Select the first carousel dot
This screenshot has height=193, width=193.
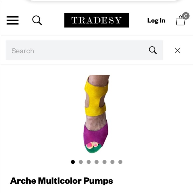tap(73, 162)
